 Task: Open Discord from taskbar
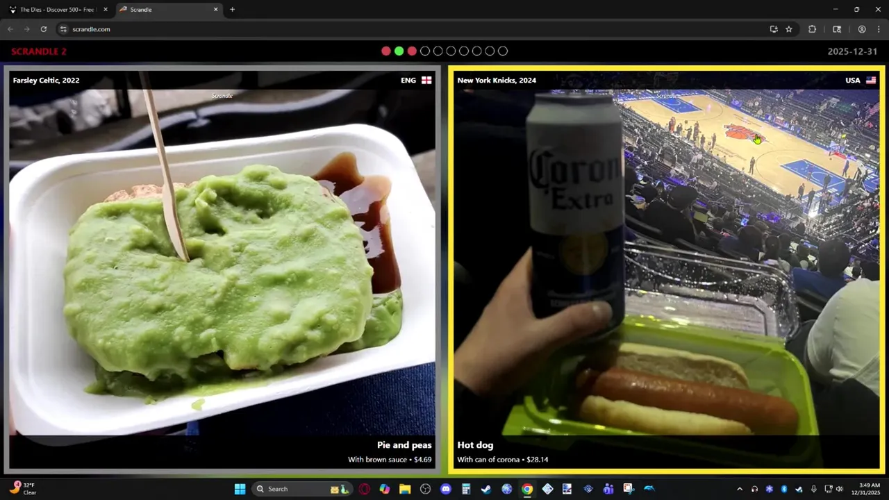(x=446, y=489)
